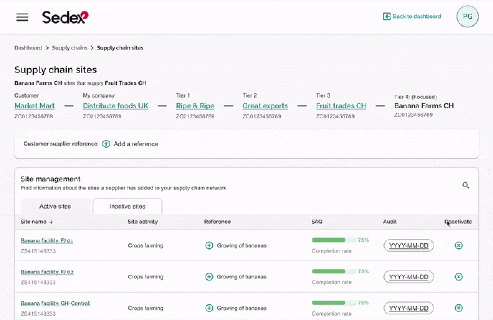Click the Back to dashboard link text
Image resolution: width=493 pixels, height=320 pixels.
(x=417, y=16)
